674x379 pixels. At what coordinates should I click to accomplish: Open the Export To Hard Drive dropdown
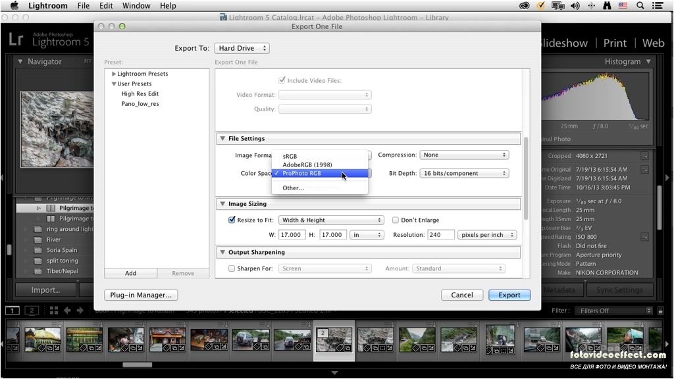(242, 48)
